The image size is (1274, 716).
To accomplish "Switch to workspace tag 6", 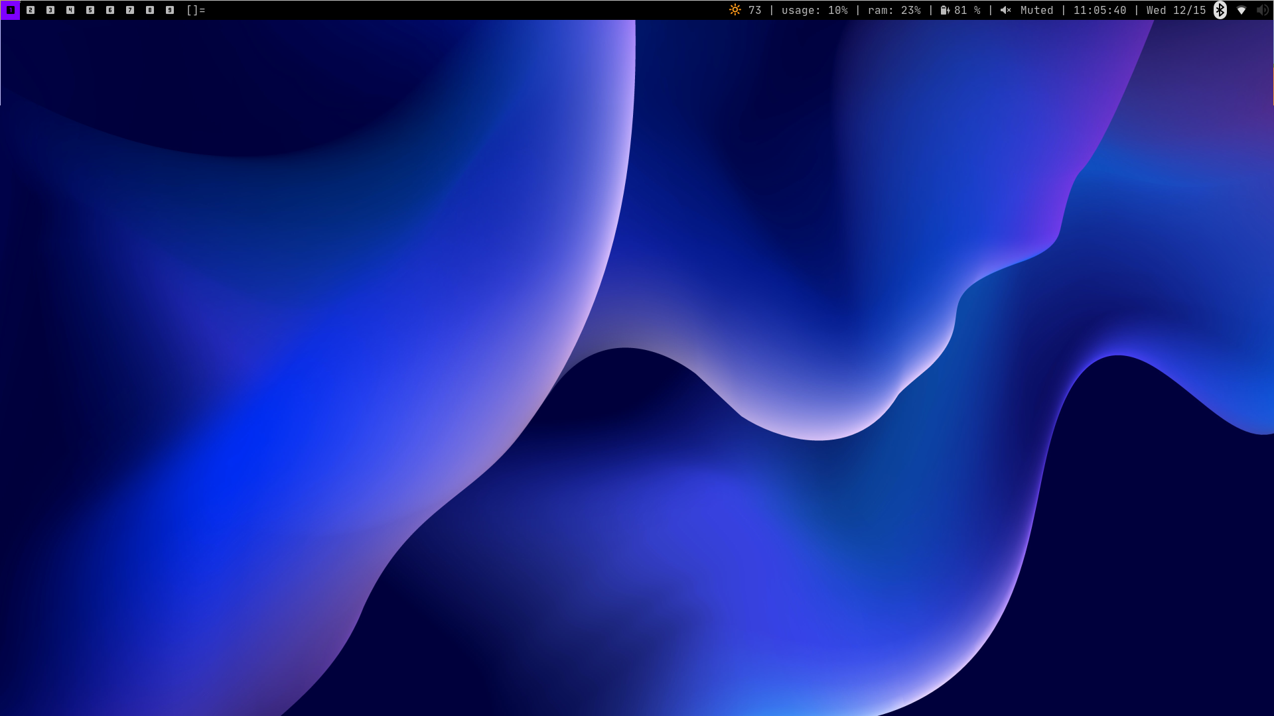I will 110,10.
